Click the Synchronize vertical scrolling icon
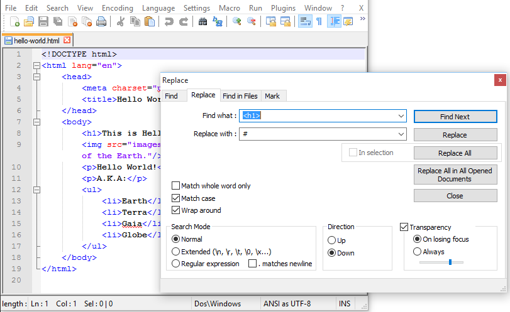The image size is (510, 312). click(x=270, y=21)
